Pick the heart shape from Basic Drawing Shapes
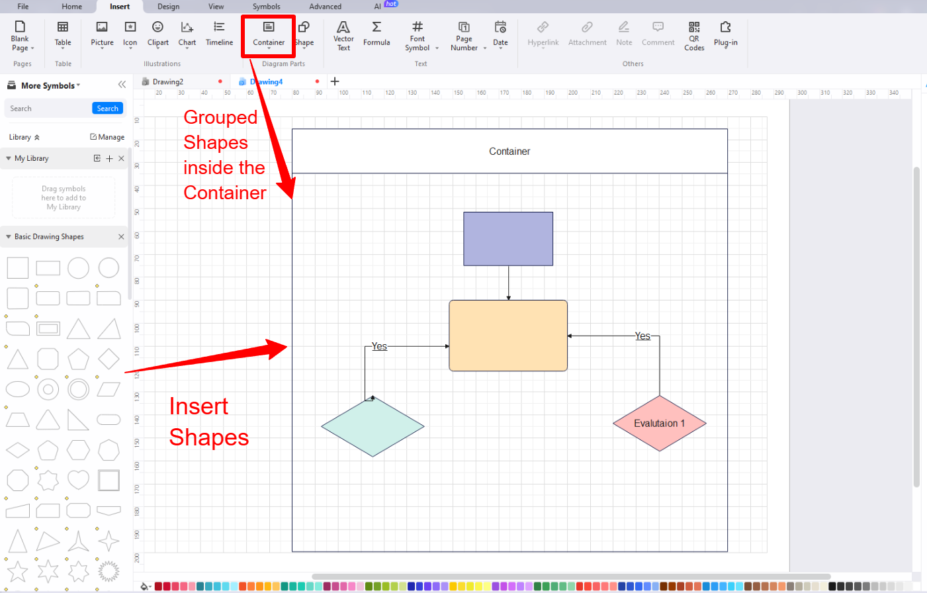 [78, 480]
